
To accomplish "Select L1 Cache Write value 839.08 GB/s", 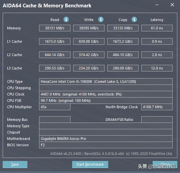I will [x=89, y=41].
